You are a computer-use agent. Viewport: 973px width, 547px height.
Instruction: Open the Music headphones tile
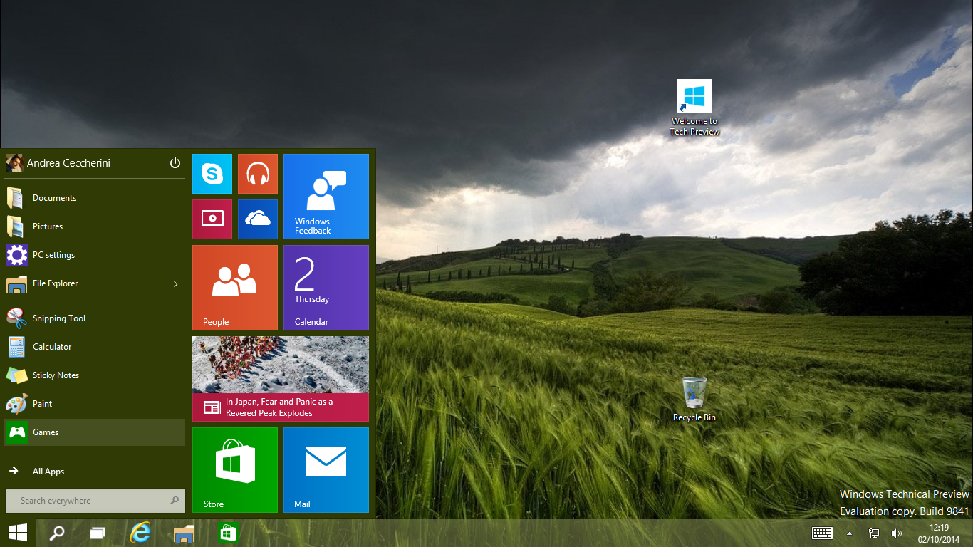click(x=258, y=174)
